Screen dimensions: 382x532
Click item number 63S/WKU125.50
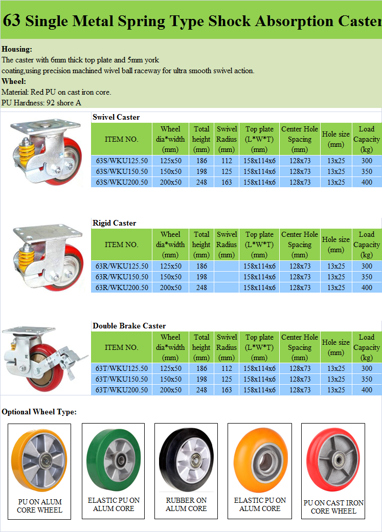122,161
